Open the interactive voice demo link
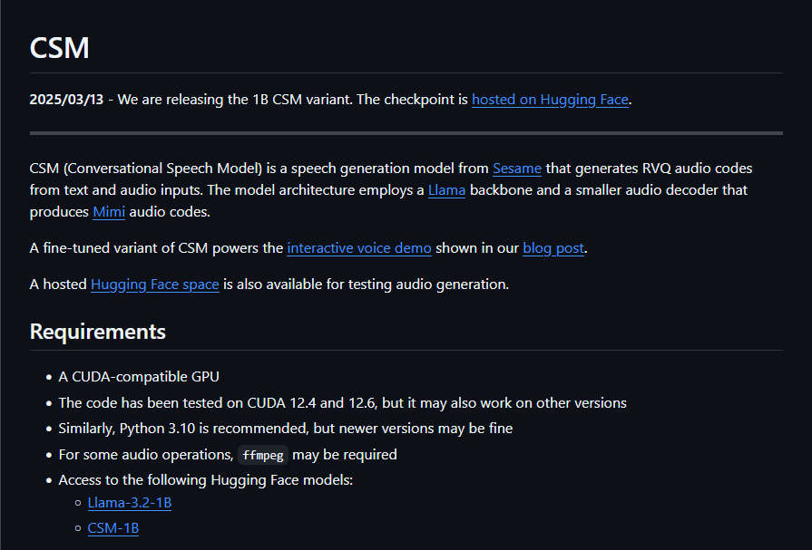 [x=359, y=248]
